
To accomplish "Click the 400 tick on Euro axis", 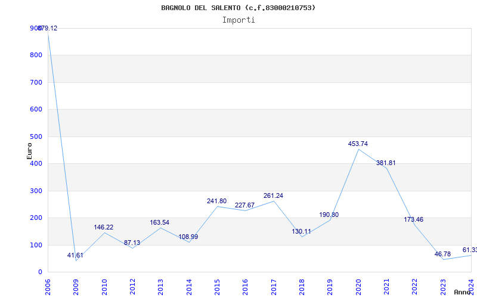I will pyautogui.click(x=36, y=163).
